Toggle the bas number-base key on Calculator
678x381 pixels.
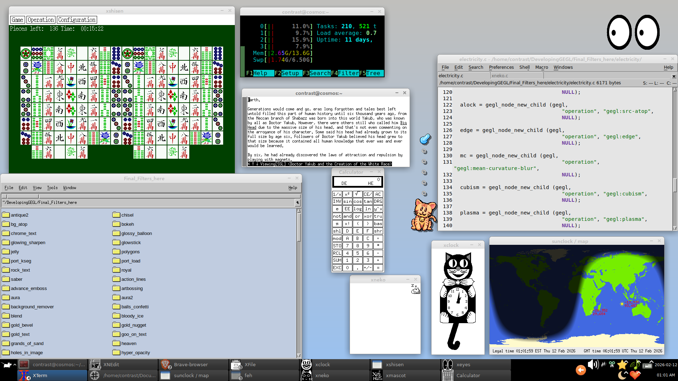[x=378, y=224]
